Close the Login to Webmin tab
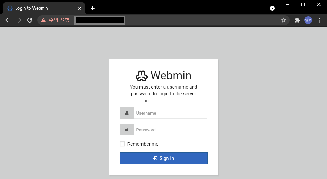This screenshot has height=179, width=327. pyautogui.click(x=80, y=8)
